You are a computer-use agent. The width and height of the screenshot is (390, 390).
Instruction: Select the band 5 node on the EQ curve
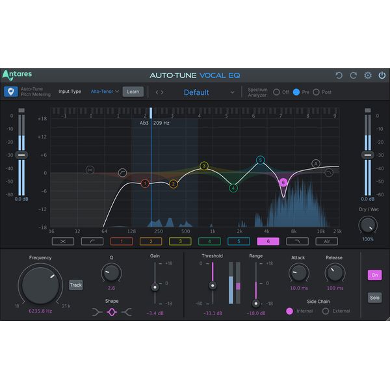pos(261,160)
